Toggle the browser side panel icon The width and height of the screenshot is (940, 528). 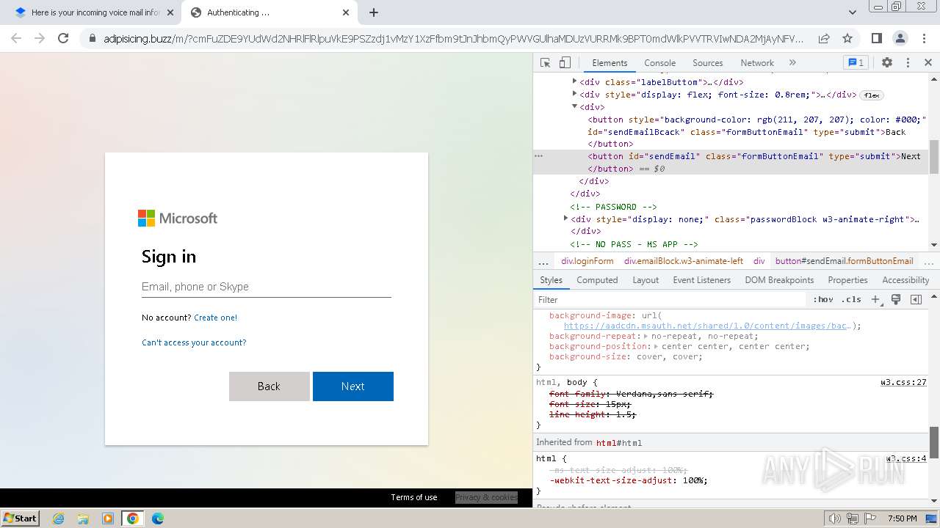pos(876,38)
